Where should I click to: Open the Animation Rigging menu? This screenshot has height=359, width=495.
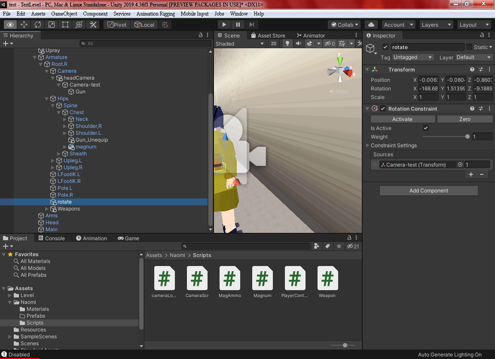tap(156, 14)
